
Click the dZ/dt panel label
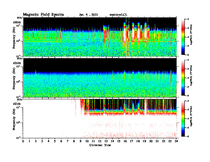[x=17, y=104]
